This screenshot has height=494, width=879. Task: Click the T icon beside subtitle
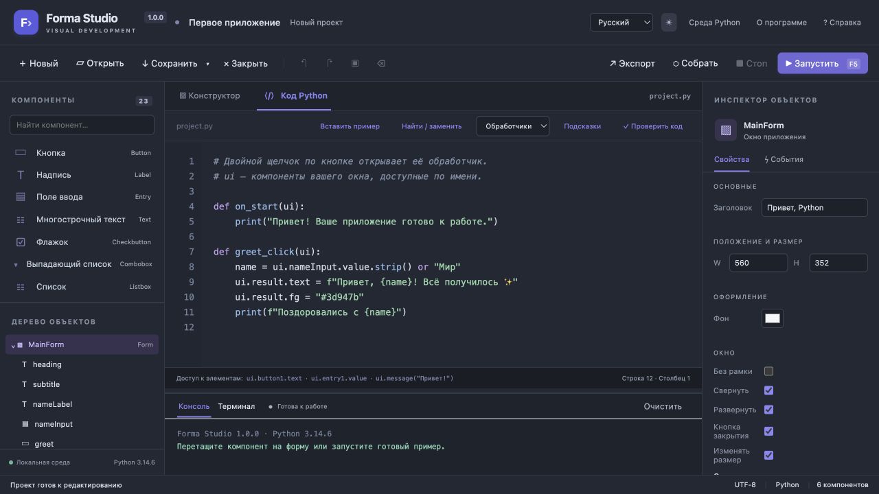pyautogui.click(x=25, y=384)
